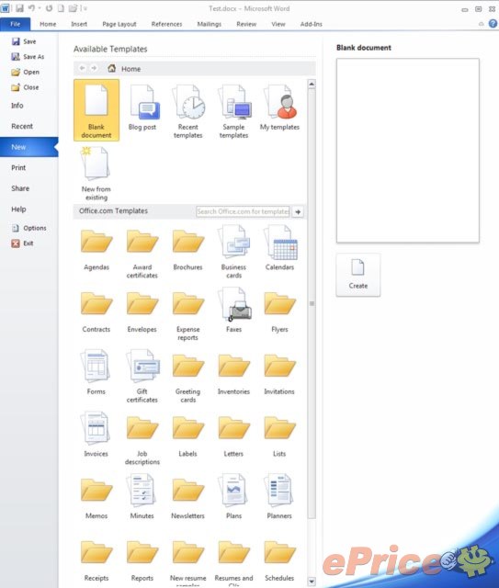The width and height of the screenshot is (499, 588).
Task: Open the References tab
Action: [x=167, y=24]
